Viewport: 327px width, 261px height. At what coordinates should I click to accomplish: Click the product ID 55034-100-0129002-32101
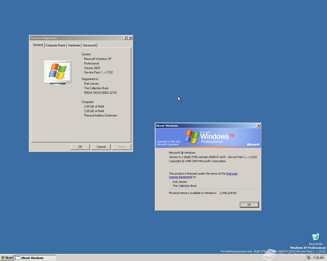pyautogui.click(x=100, y=93)
